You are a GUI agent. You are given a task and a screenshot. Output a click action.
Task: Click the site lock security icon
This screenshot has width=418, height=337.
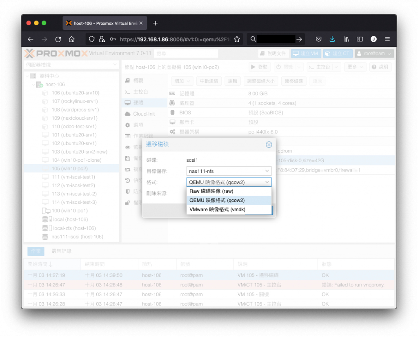pyautogui.click(x=102, y=39)
